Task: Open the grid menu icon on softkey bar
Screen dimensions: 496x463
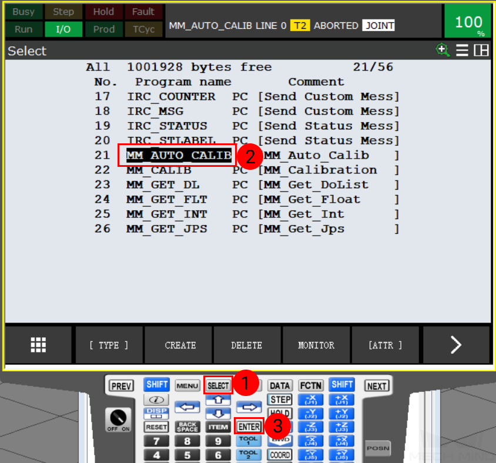Action: coord(38,345)
